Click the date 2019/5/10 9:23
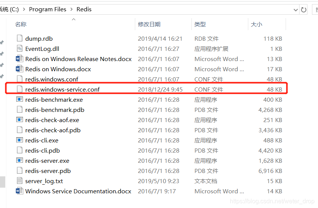Viewport: 318px width, 208px height. (x=159, y=181)
